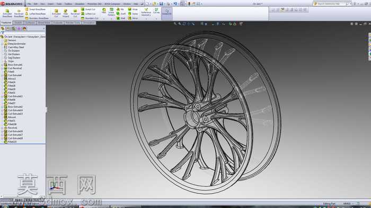Open the Hole Wizard tool
371x208 pixels.
click(66, 13)
